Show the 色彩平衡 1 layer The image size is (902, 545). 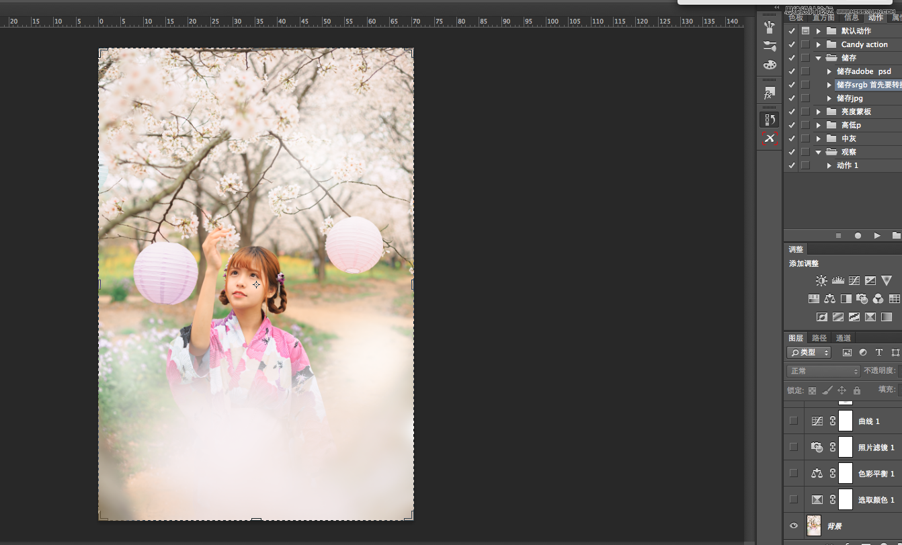[794, 473]
